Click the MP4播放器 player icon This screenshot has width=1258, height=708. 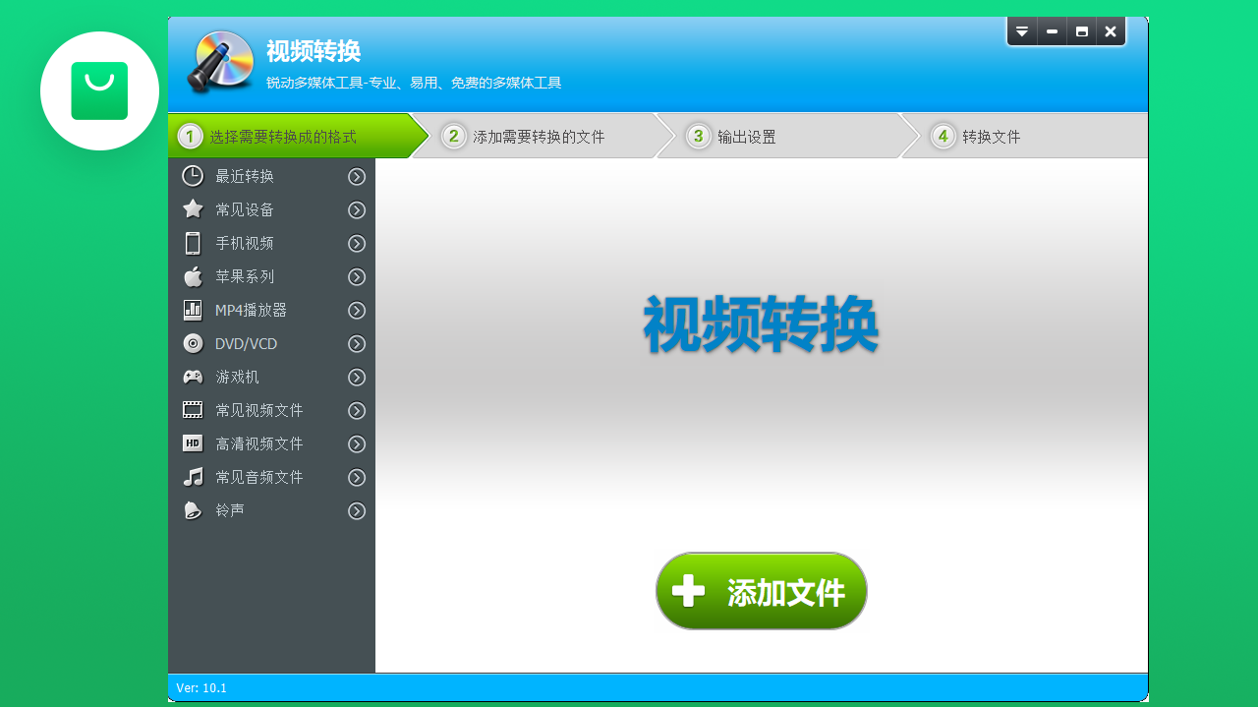click(193, 310)
